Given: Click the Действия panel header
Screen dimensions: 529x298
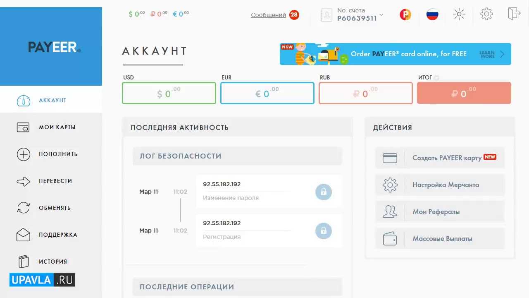Looking at the screenshot, I should pos(440,127).
